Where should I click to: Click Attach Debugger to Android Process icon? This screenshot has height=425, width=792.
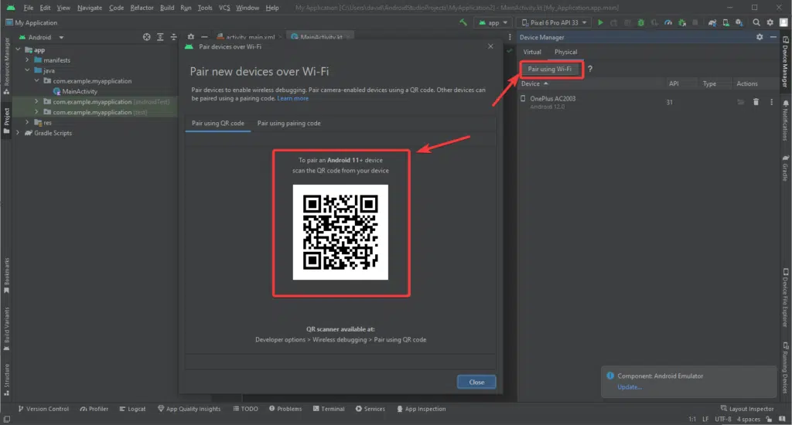pos(682,22)
